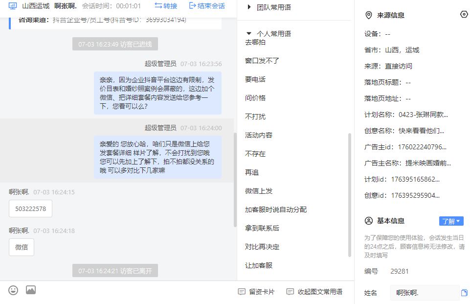Open the image upload icon
471x304 pixels.
[x=31, y=290]
